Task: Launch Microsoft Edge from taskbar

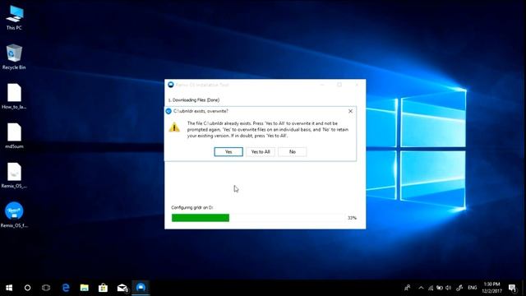Action: pos(66,288)
